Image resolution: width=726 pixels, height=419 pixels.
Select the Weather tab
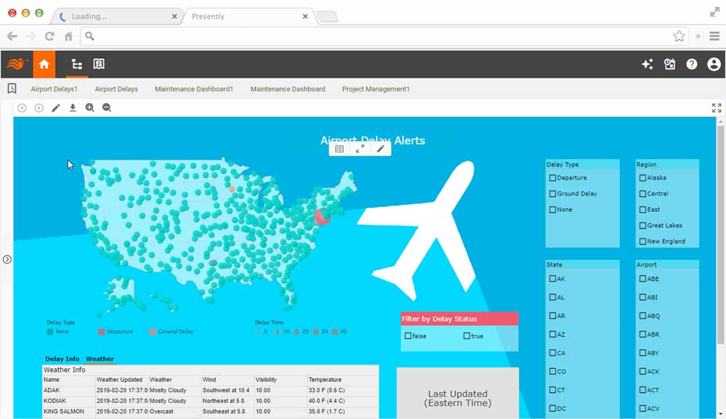tap(99, 359)
